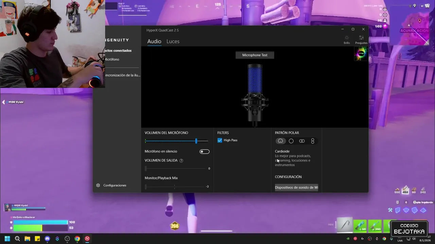Toggle the High Pass filter checkbox
435x244 pixels.
pyautogui.click(x=220, y=140)
